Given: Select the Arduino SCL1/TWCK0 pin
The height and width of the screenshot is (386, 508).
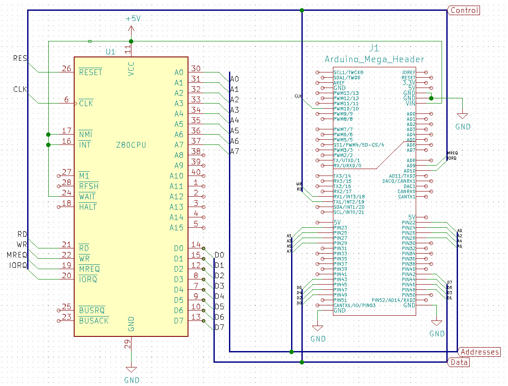Looking at the screenshot, I should (348, 72).
